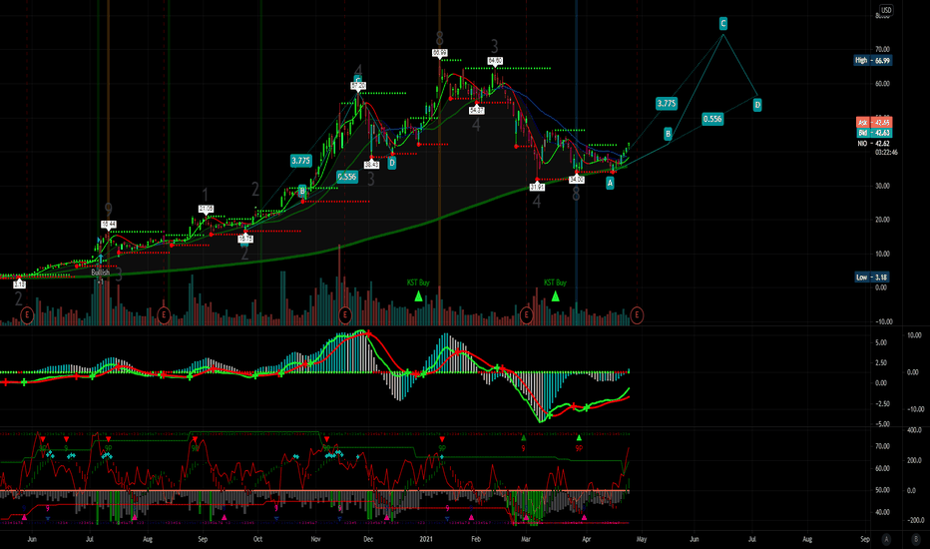Open the earnings E marker in early August

click(165, 315)
